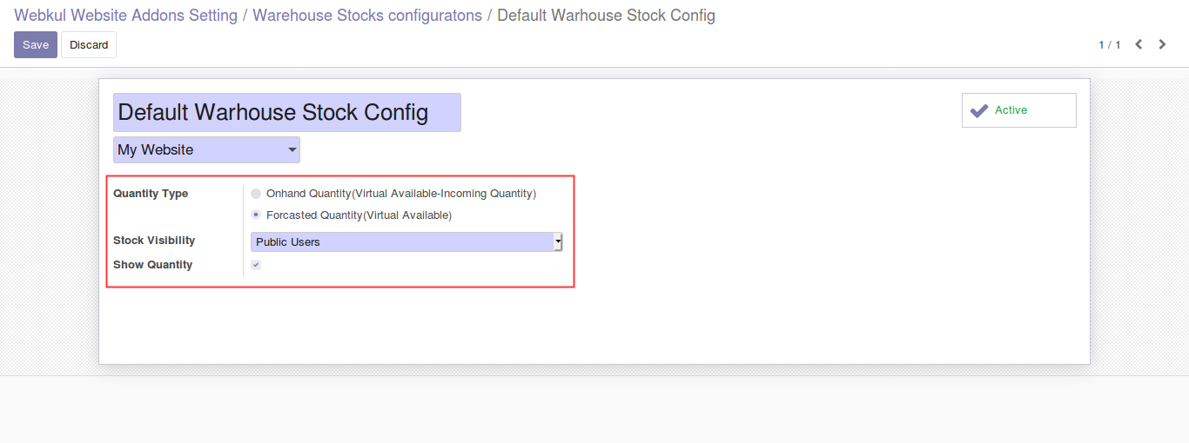Click the Quantity Type label

pyautogui.click(x=151, y=194)
